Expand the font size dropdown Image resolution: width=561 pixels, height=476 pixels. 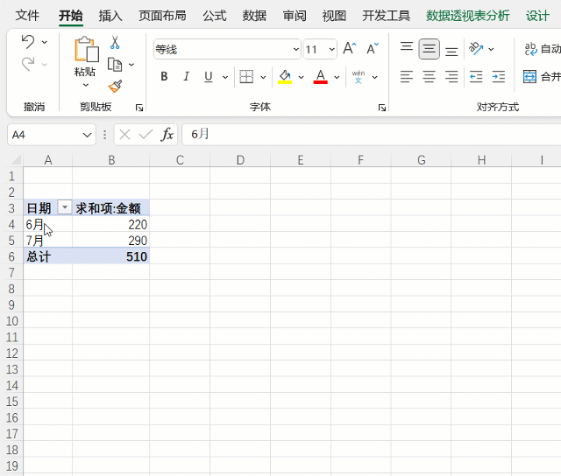pos(330,50)
